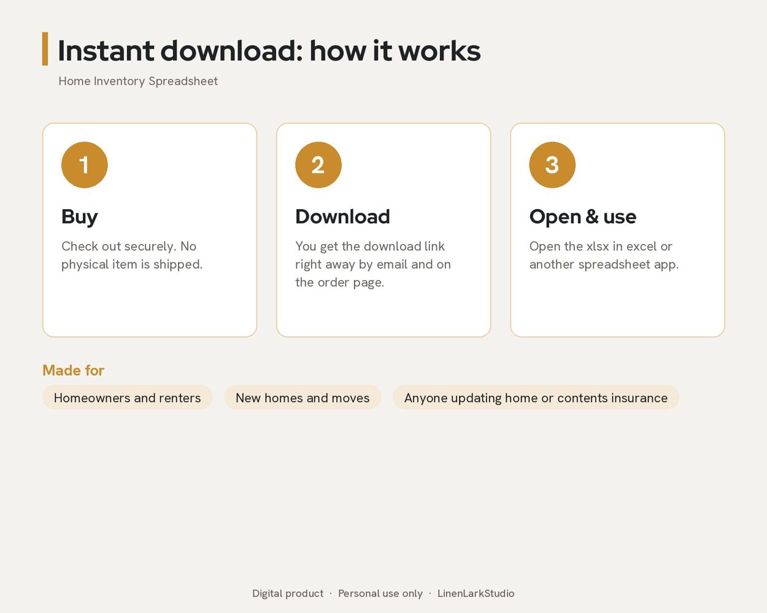Image resolution: width=767 pixels, height=613 pixels.
Task: Click the step 2 number circle
Action: click(x=318, y=165)
